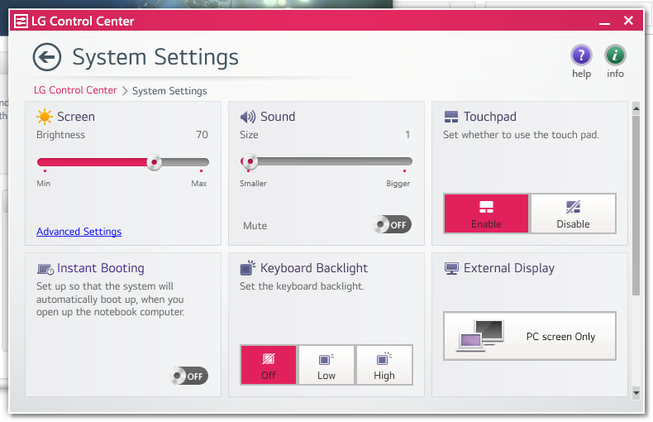Click the Smaller label under sound slider

(253, 184)
